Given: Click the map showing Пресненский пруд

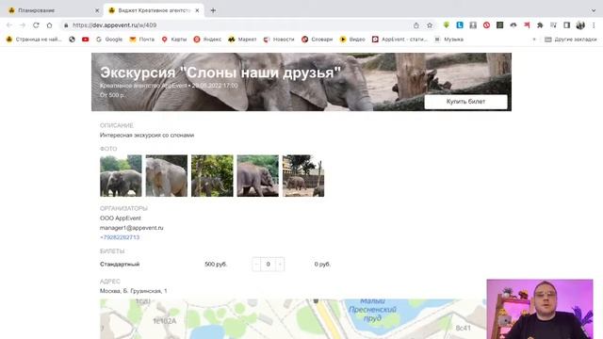Looking at the screenshot, I should pos(293,319).
